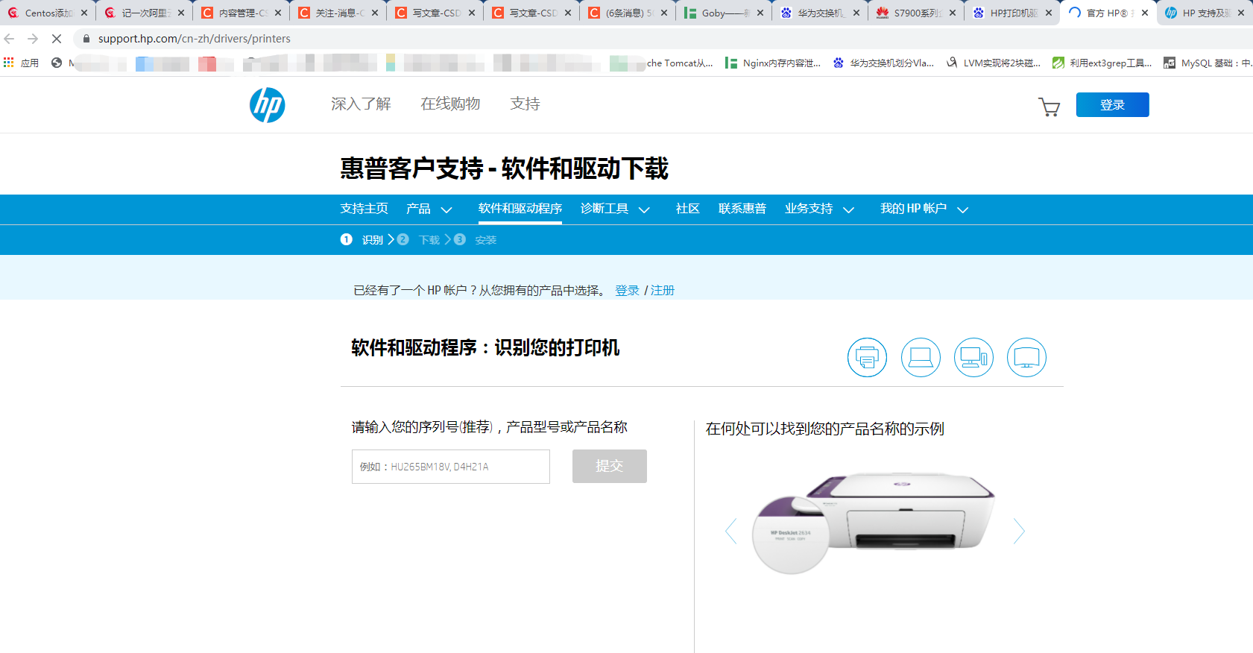This screenshot has height=653, width=1253.
Task: Open the 在线购物 menu
Action: click(x=450, y=104)
